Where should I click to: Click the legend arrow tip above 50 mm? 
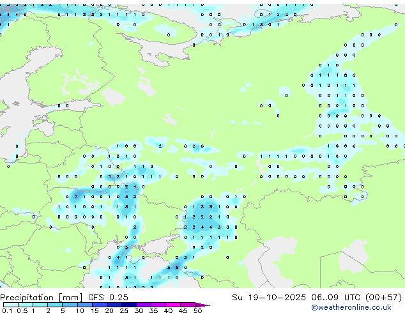(x=202, y=305)
